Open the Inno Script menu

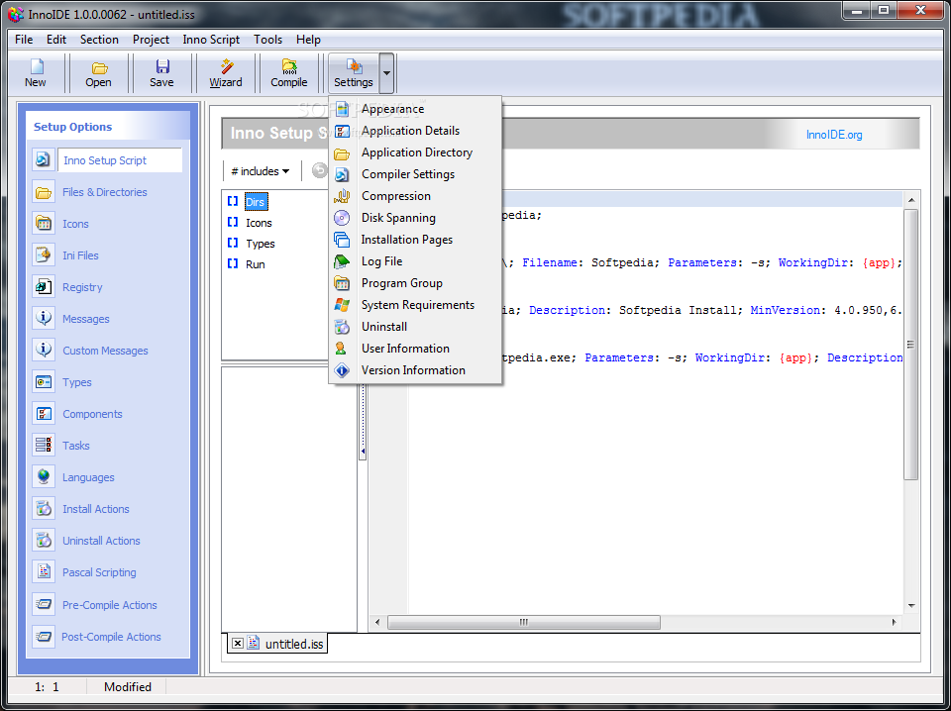pyautogui.click(x=211, y=40)
